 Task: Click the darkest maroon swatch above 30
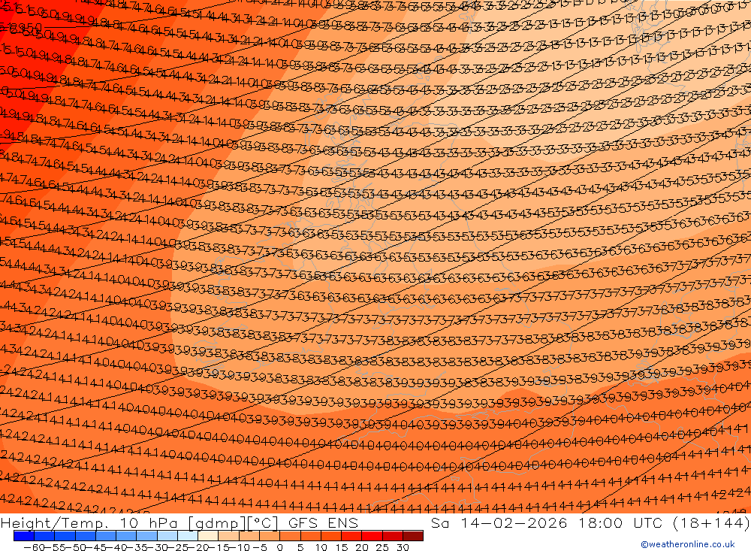tap(413, 536)
